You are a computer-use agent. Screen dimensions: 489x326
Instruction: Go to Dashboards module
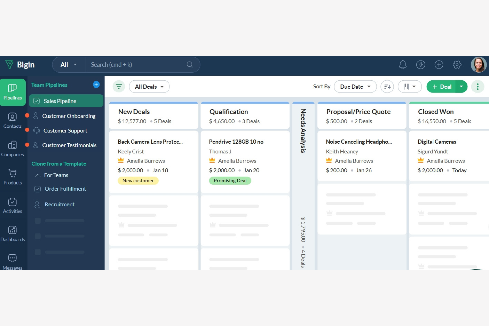pyautogui.click(x=13, y=234)
